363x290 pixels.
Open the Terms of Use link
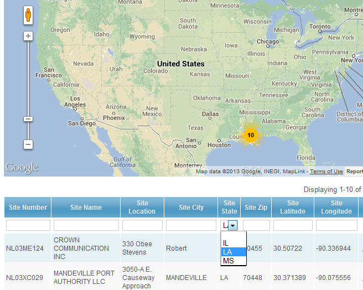pyautogui.click(x=326, y=172)
